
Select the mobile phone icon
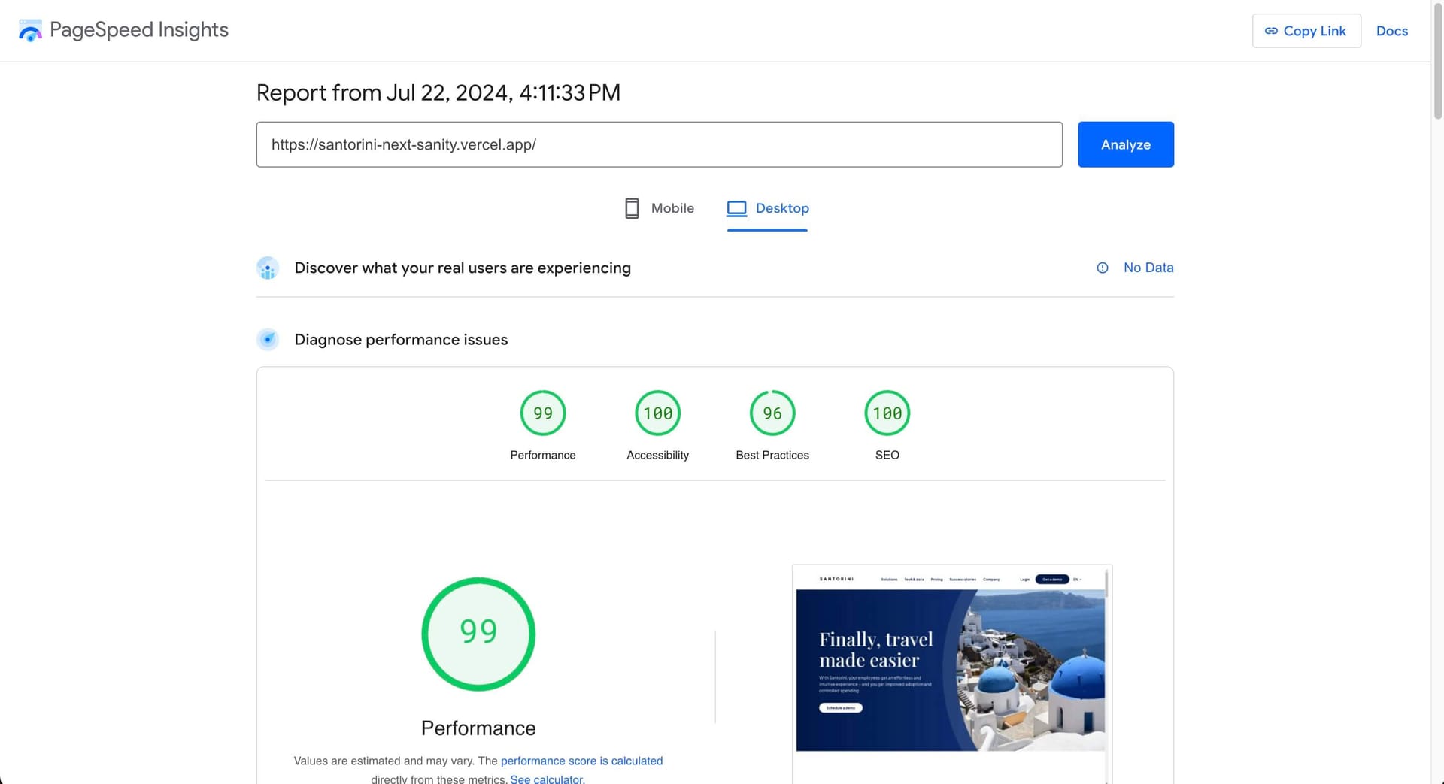coord(630,207)
